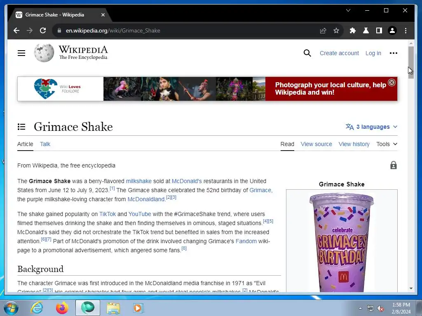Screen dimensions: 422x316
Task: Select the Article tab
Action: pos(25,144)
